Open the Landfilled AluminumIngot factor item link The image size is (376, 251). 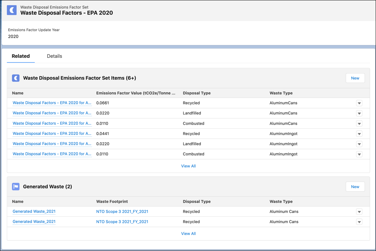pos(52,144)
